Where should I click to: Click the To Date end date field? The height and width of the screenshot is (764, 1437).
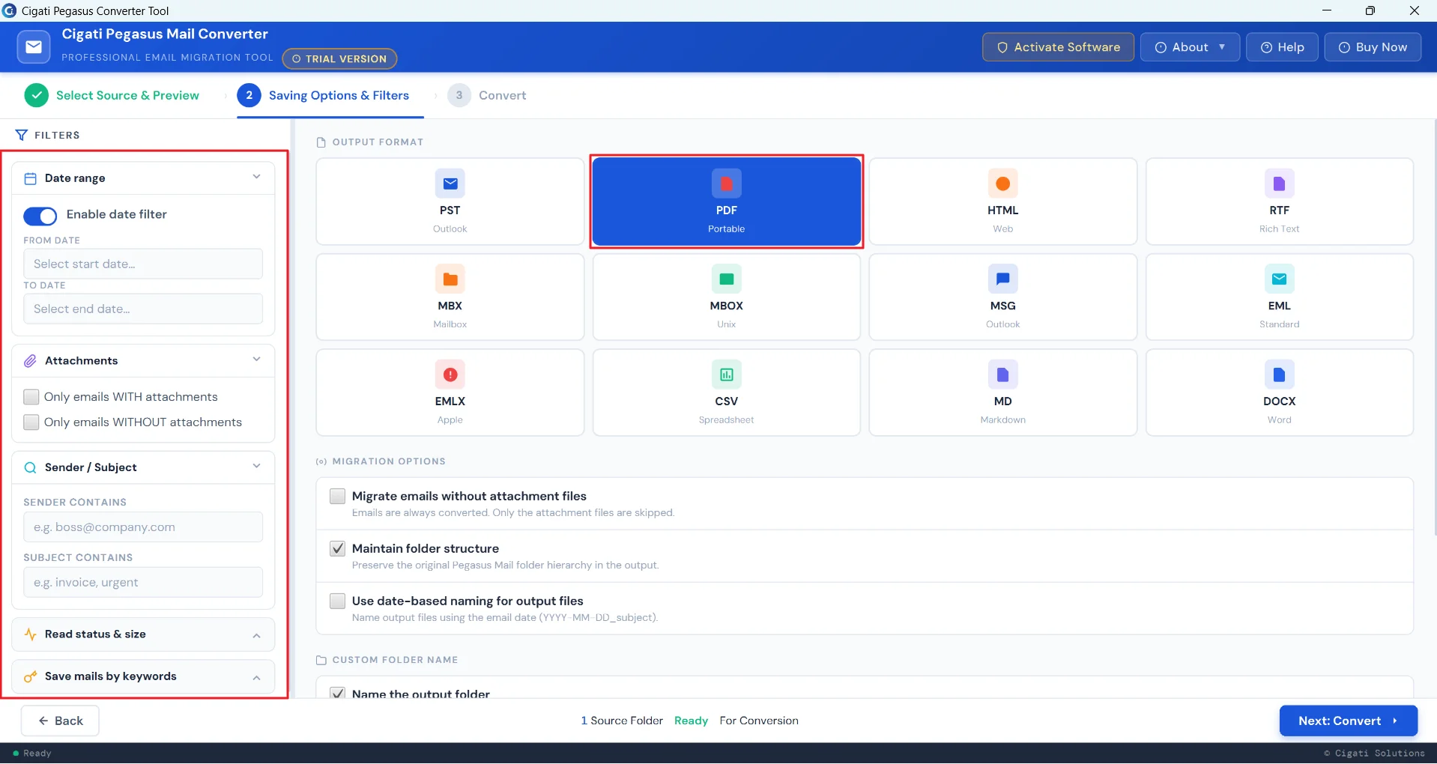coord(143,309)
